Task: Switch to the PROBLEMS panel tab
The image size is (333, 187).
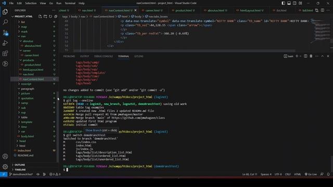Action: pyautogui.click(x=69, y=56)
